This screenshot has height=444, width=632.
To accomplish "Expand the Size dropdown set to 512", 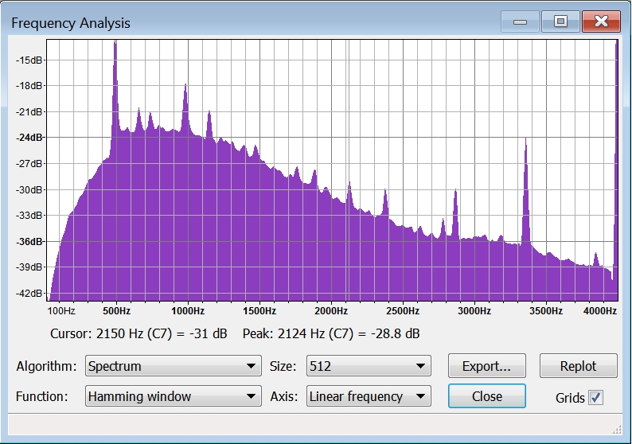I will 366,366.
